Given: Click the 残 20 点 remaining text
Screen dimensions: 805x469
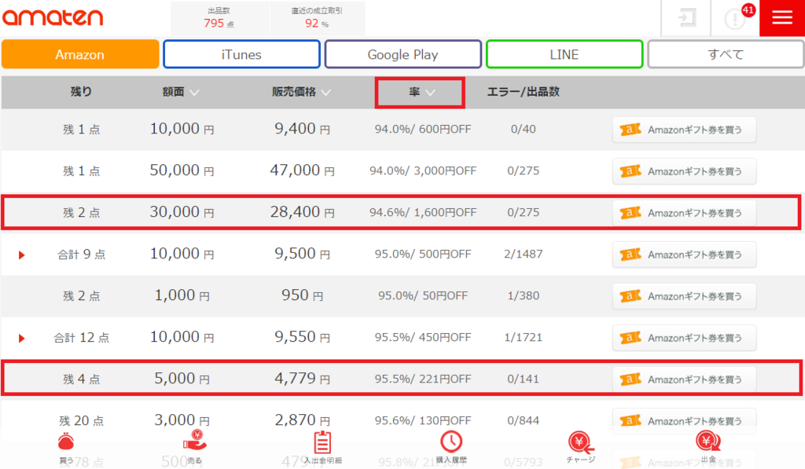Looking at the screenshot, I should pos(81,421).
